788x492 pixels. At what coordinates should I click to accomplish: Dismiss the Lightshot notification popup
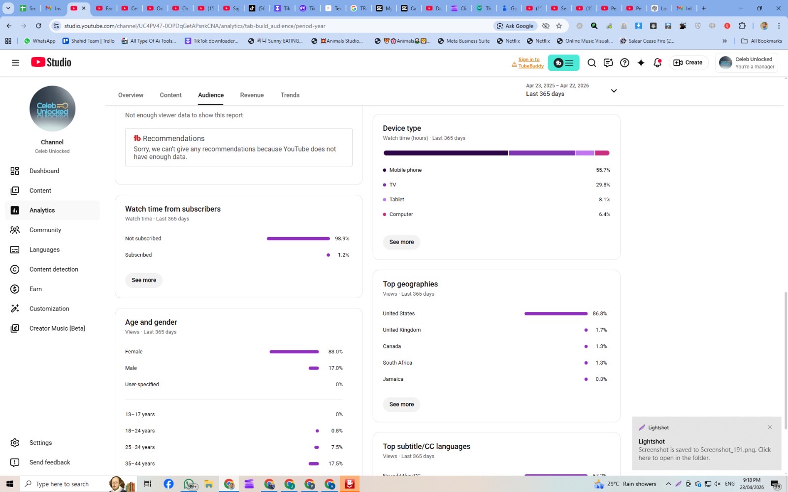coord(770,427)
